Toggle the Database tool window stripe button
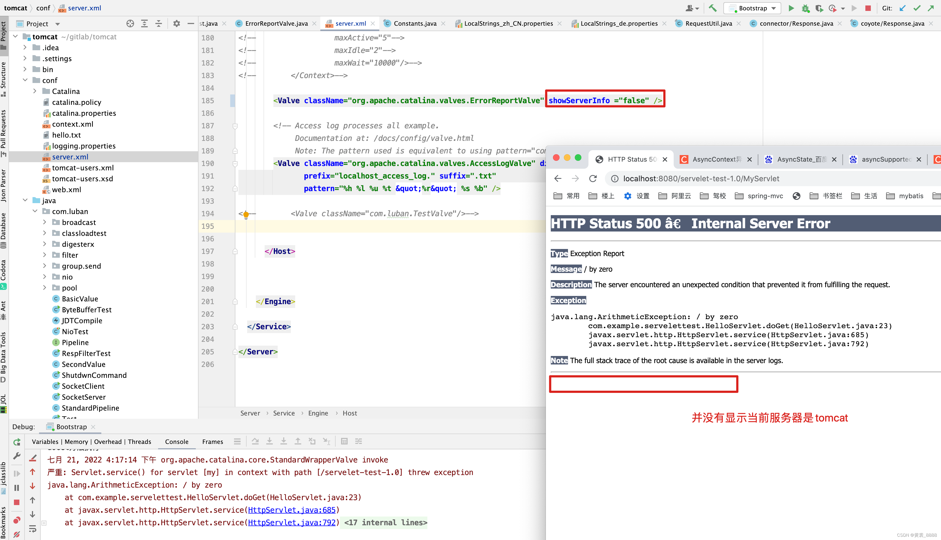Viewport: 941px width, 540px height. [x=4, y=230]
